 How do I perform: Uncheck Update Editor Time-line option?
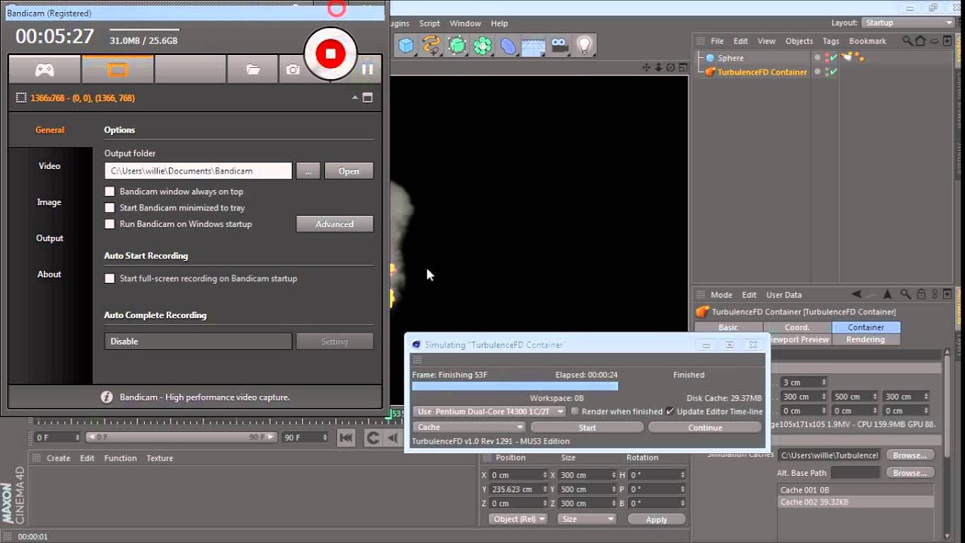[x=669, y=412]
